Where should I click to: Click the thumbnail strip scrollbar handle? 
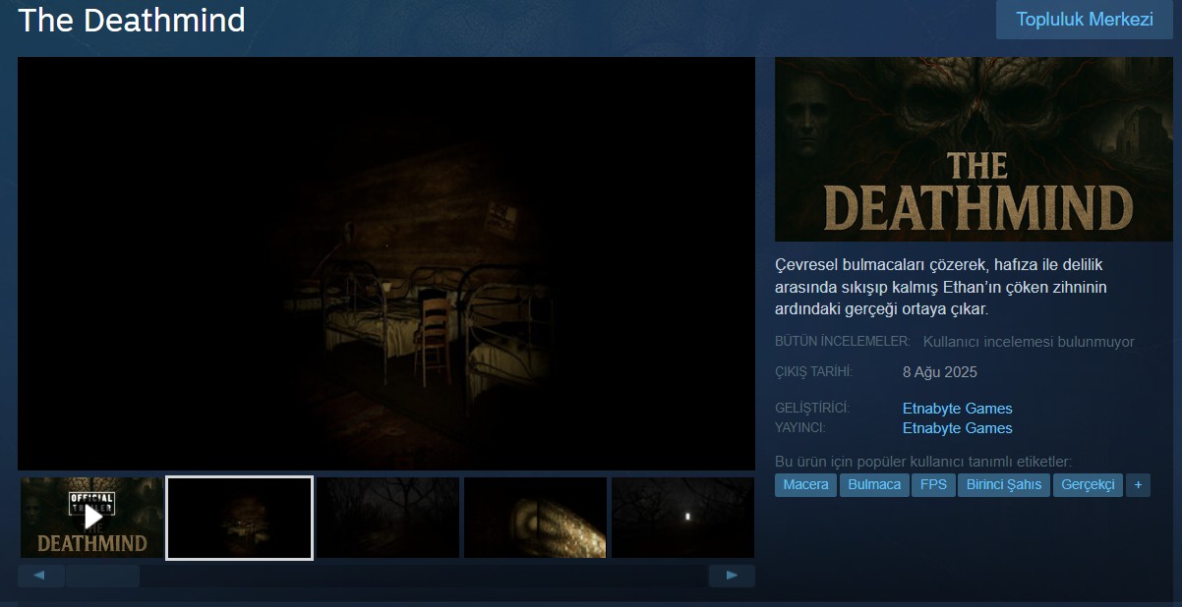pyautogui.click(x=102, y=576)
